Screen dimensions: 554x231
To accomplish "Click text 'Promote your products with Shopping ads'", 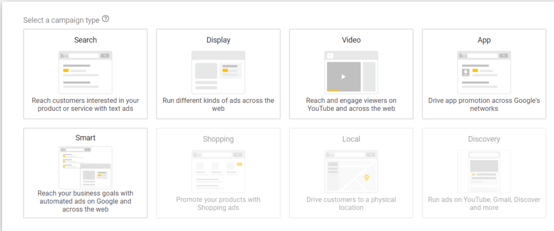I will click(219, 203).
